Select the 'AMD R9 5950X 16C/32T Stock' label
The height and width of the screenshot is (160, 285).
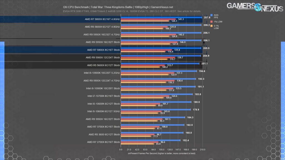click(x=103, y=42)
